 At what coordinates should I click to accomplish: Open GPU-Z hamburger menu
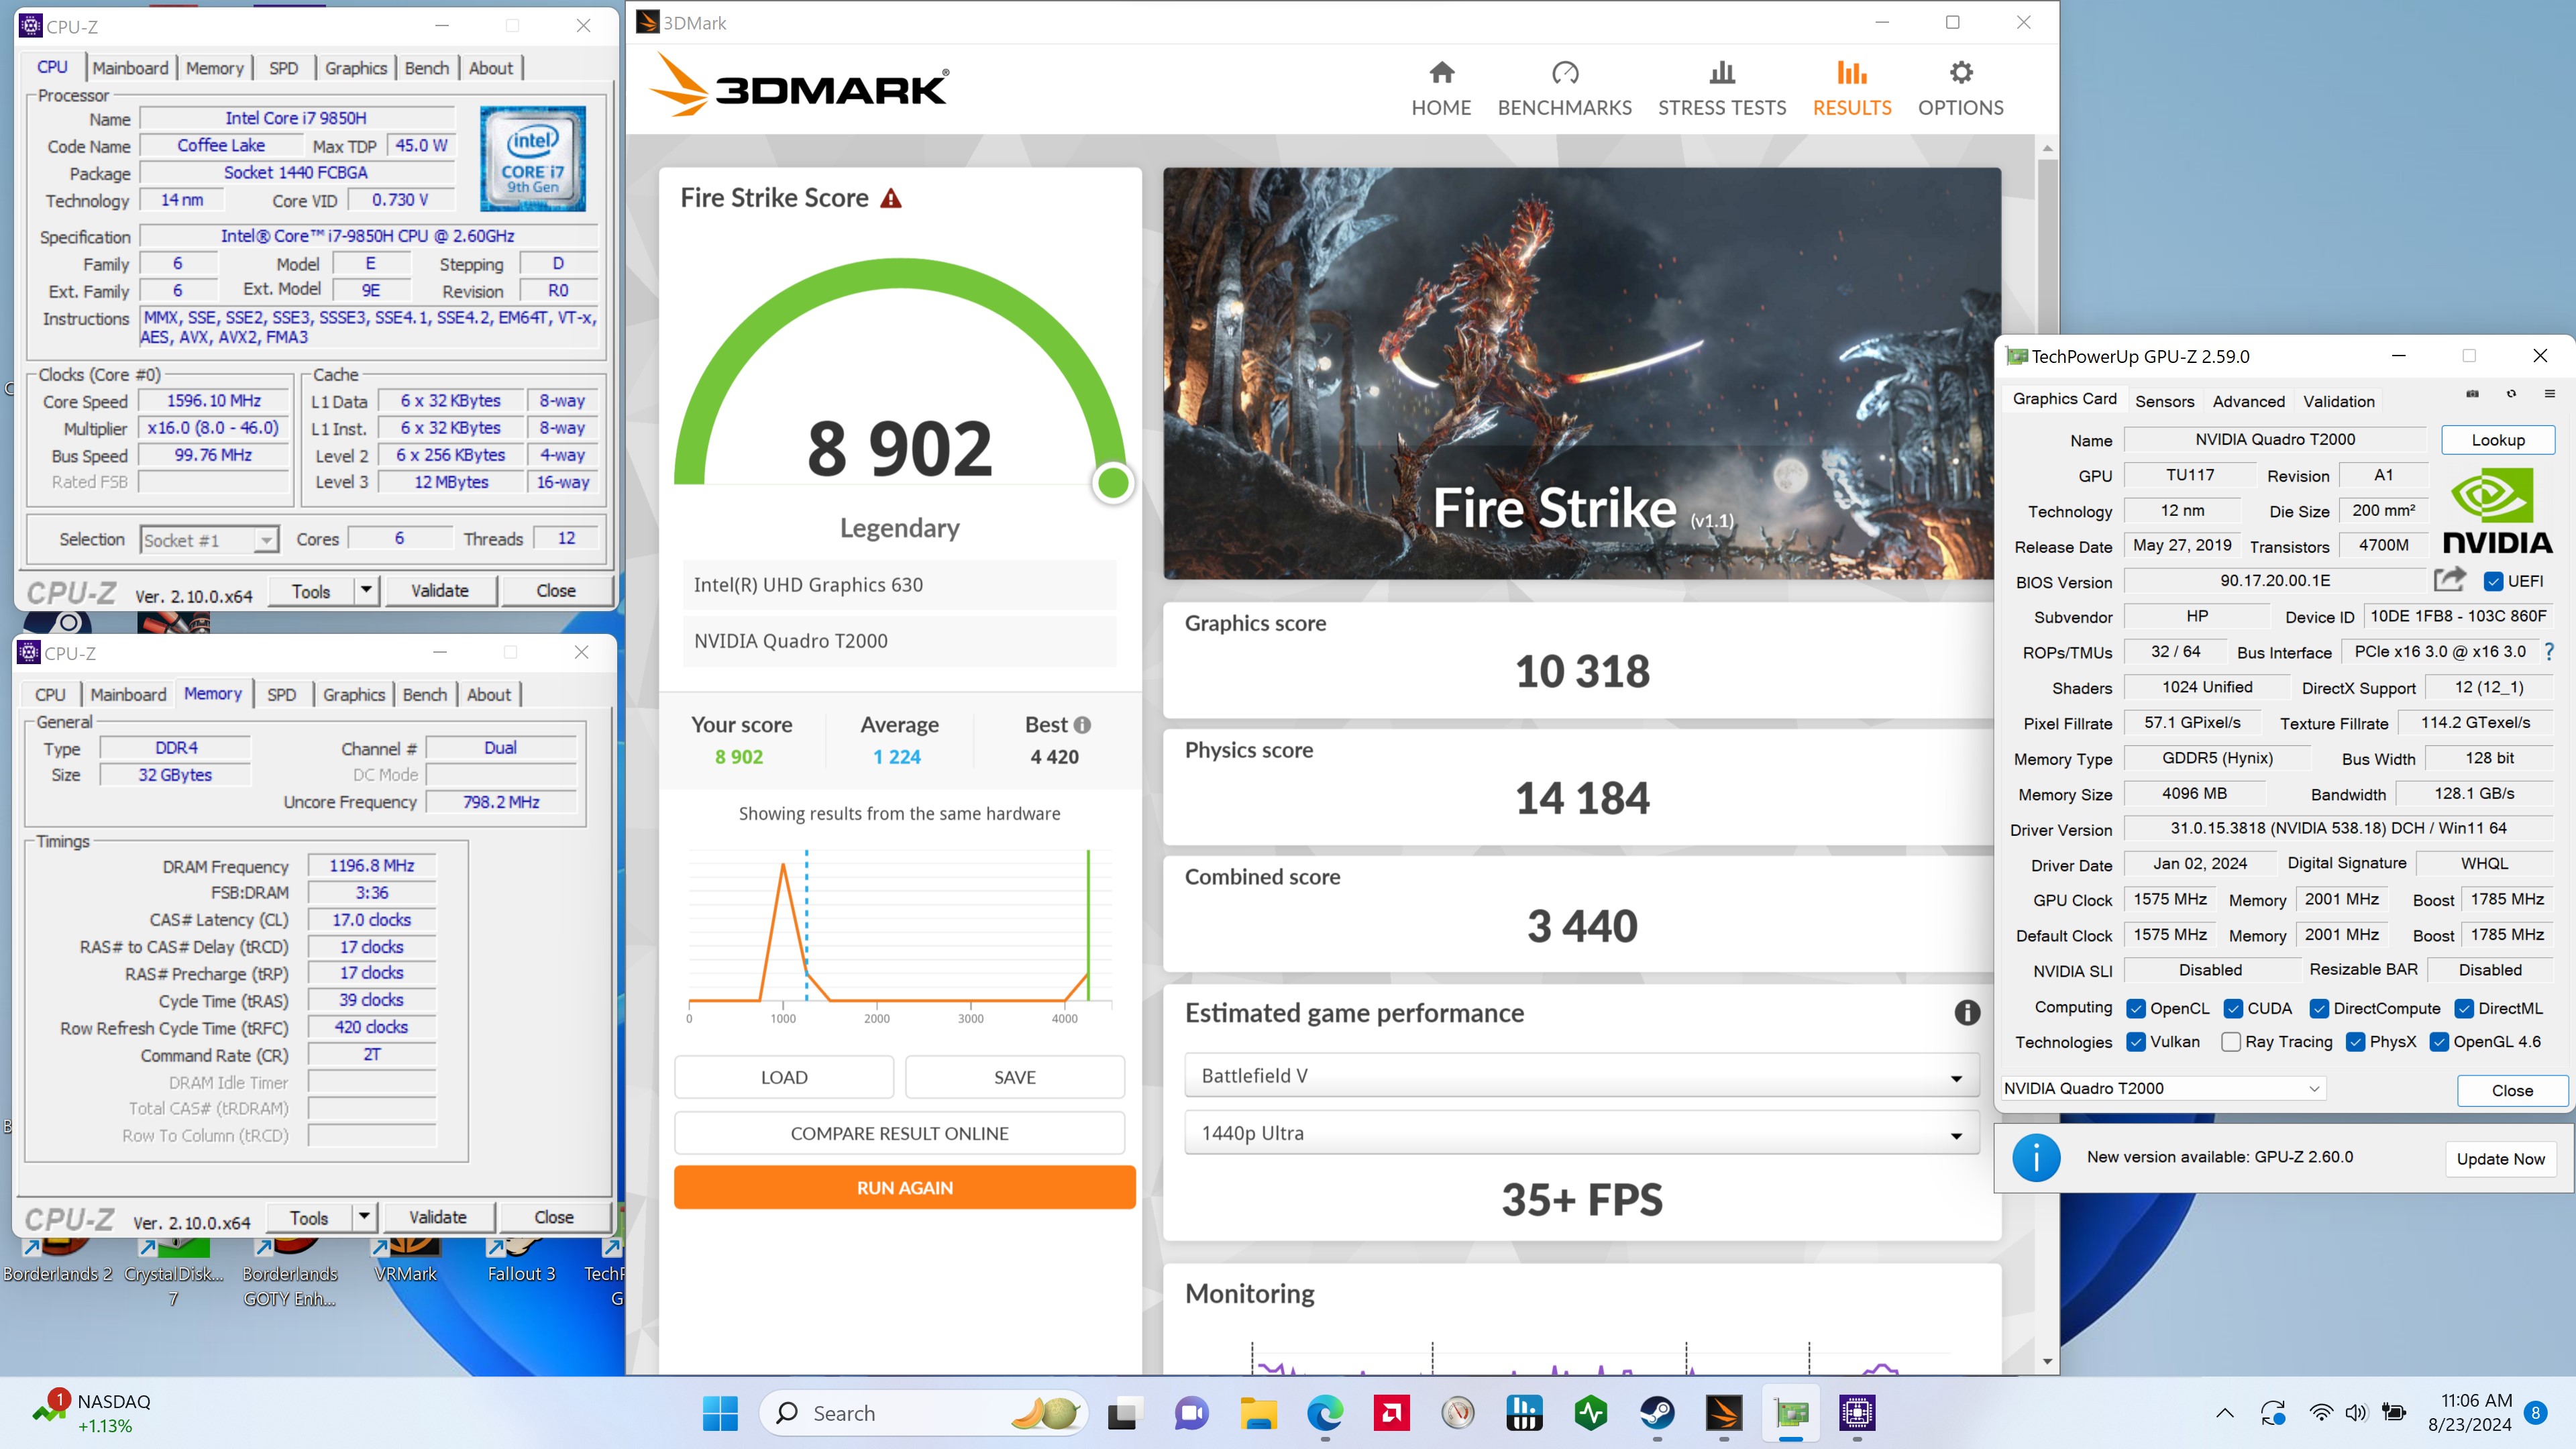(x=2549, y=394)
